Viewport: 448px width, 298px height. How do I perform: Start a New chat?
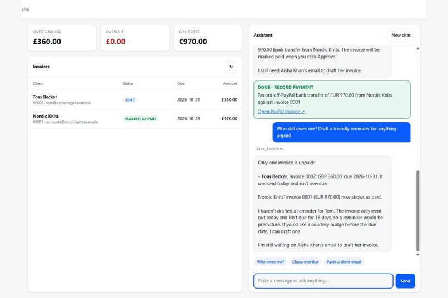(x=401, y=35)
